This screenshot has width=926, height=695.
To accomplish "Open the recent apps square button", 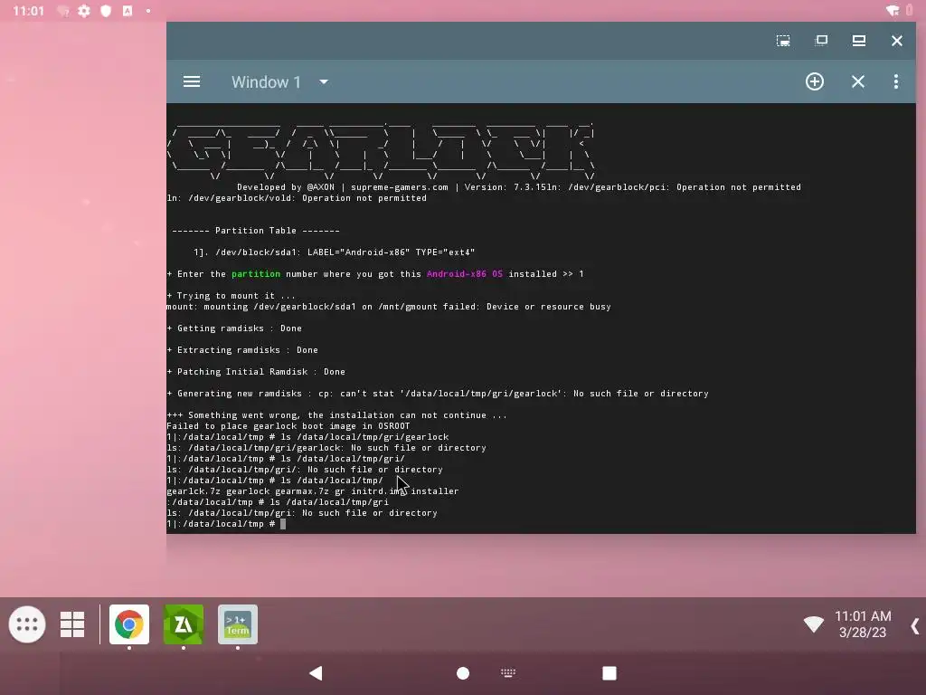I will (609, 673).
